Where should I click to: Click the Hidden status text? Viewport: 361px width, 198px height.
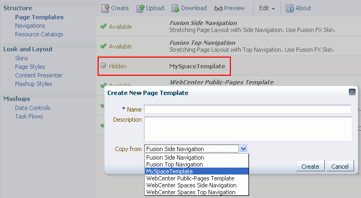click(x=118, y=66)
